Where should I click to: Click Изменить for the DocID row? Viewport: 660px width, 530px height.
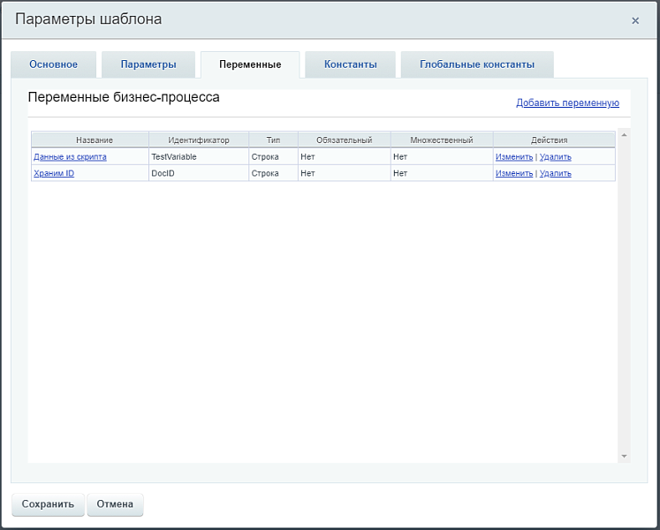[x=513, y=173]
